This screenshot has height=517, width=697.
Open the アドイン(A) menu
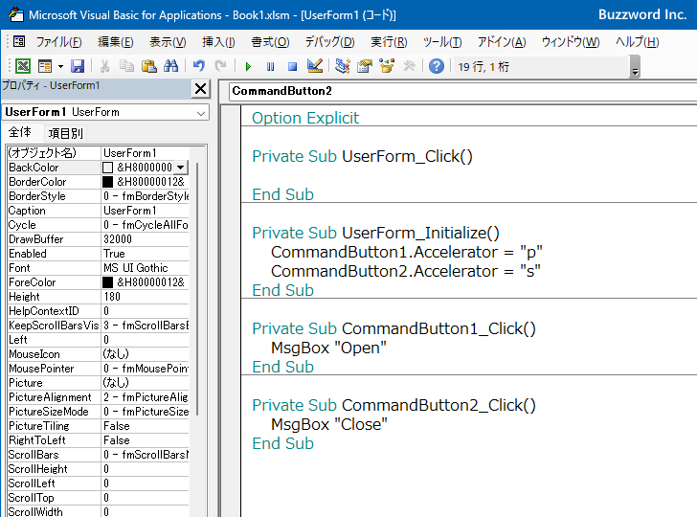[502, 42]
